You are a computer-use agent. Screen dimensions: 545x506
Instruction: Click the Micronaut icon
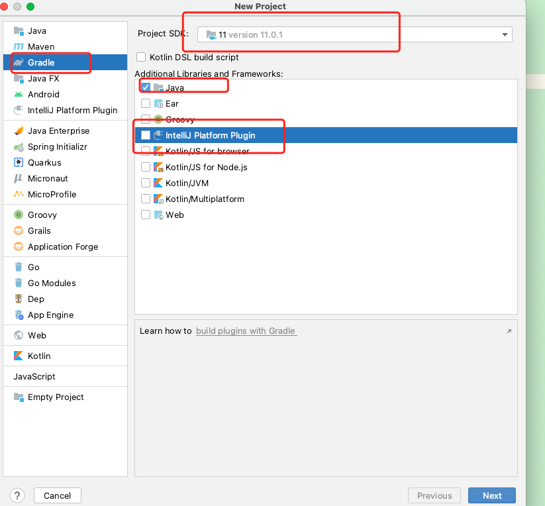click(x=19, y=179)
